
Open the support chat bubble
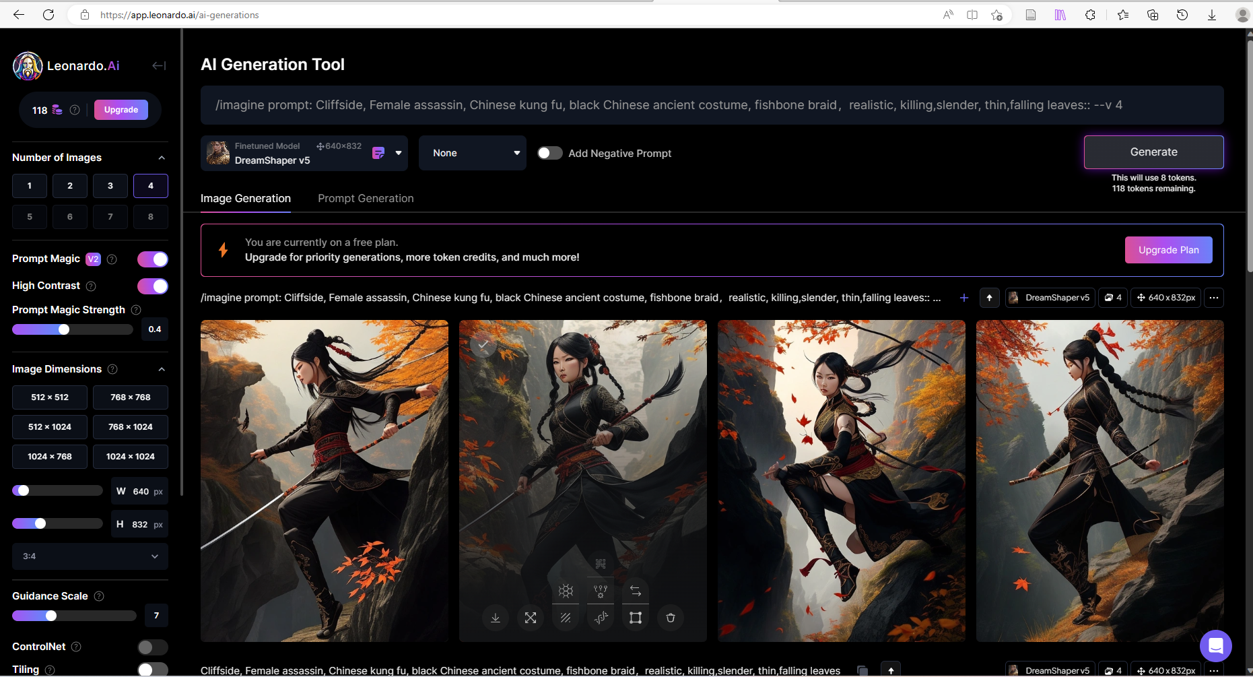point(1216,646)
